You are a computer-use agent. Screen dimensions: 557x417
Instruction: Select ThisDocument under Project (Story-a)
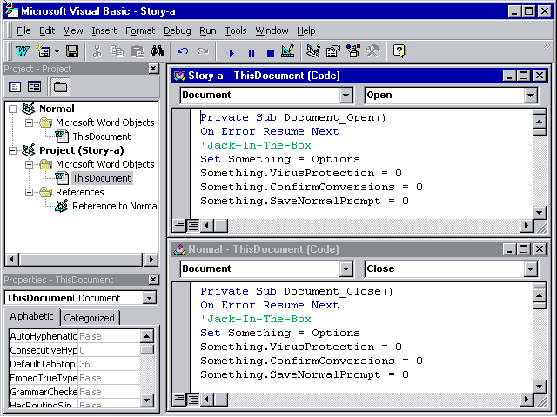point(102,178)
